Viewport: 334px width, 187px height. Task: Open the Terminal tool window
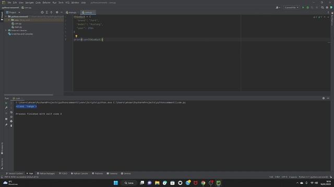click(x=112, y=173)
